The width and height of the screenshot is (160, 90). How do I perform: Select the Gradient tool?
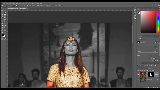coord(2,24)
